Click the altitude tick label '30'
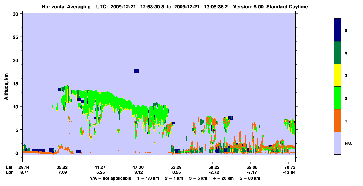The height and width of the screenshot is (186, 363). pos(16,14)
